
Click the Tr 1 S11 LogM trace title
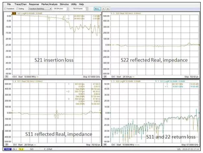(170, 81)
